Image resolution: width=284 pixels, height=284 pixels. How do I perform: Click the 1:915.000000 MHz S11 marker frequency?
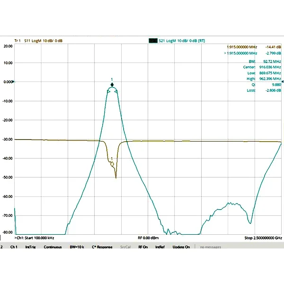click(242, 47)
